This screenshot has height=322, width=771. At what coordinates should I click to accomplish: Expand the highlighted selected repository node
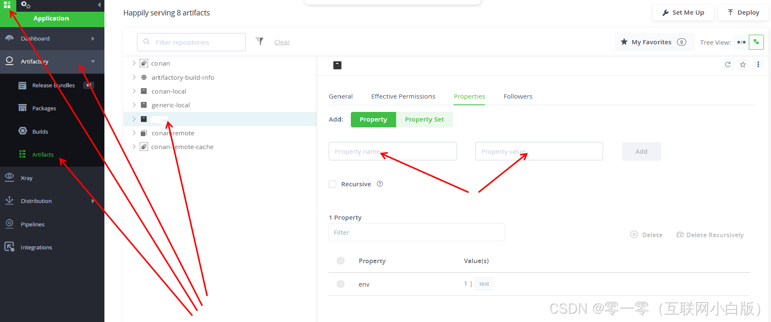pyautogui.click(x=134, y=119)
